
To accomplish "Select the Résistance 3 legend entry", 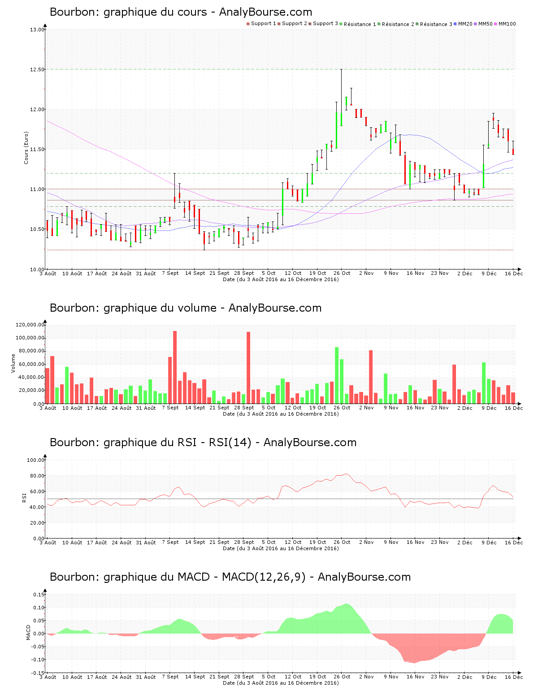I will pos(434,24).
